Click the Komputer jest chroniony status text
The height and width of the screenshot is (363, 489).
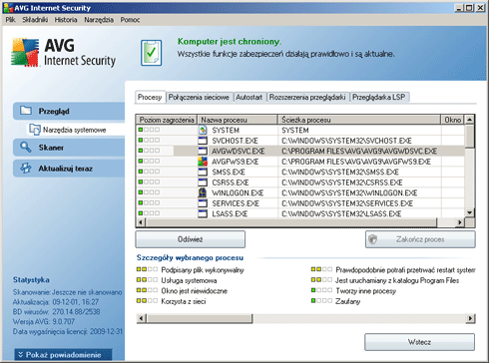click(x=230, y=42)
